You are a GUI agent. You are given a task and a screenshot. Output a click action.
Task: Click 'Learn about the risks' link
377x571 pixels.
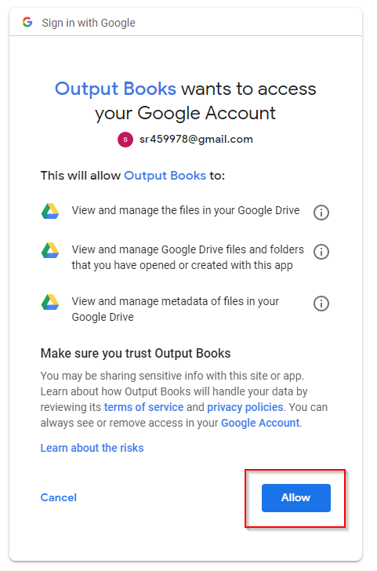(x=92, y=448)
